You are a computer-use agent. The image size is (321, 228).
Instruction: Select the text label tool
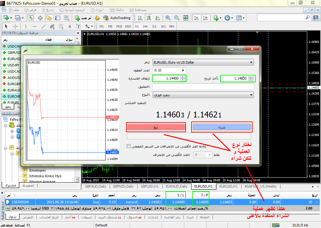(78, 26)
